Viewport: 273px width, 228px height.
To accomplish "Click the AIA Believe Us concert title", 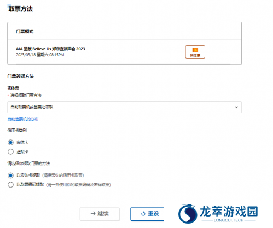I will pyautogui.click(x=50, y=49).
